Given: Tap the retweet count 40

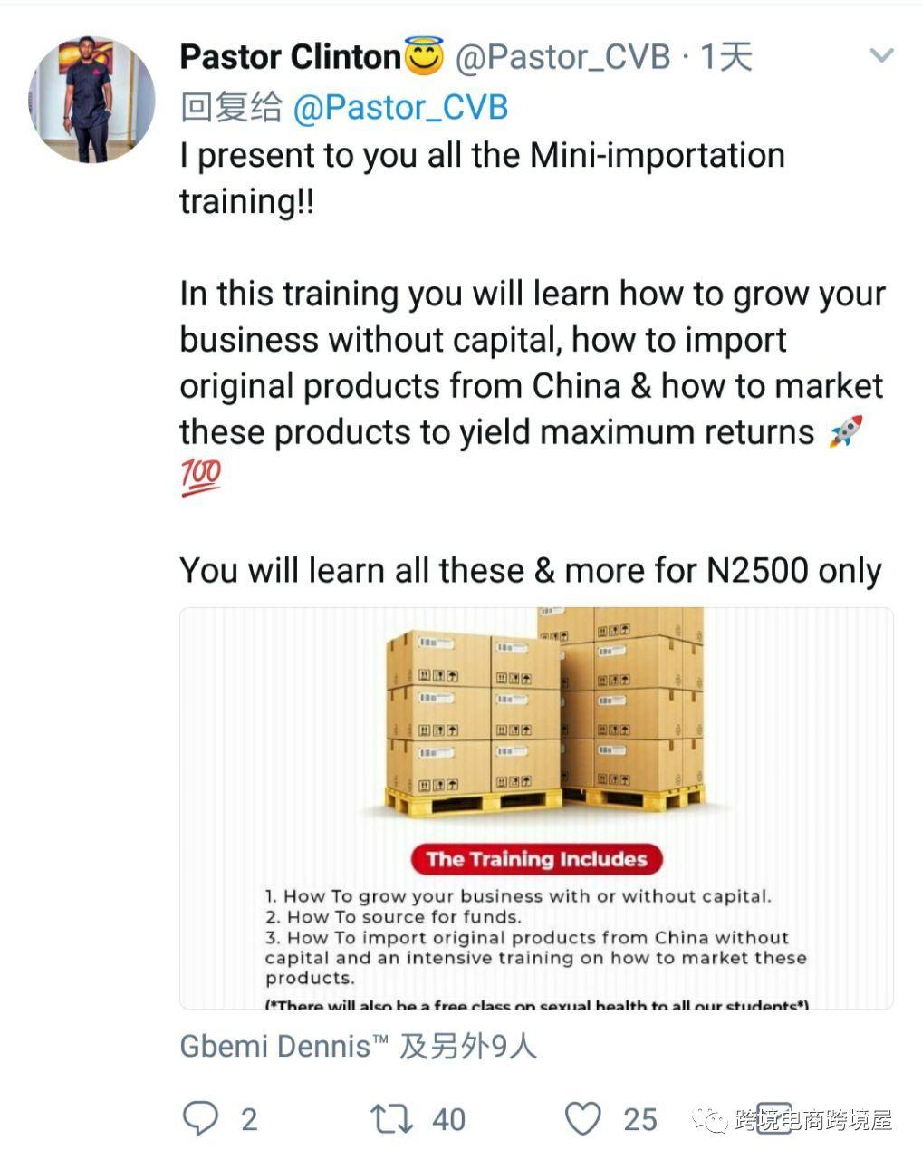Looking at the screenshot, I should pos(448,1119).
